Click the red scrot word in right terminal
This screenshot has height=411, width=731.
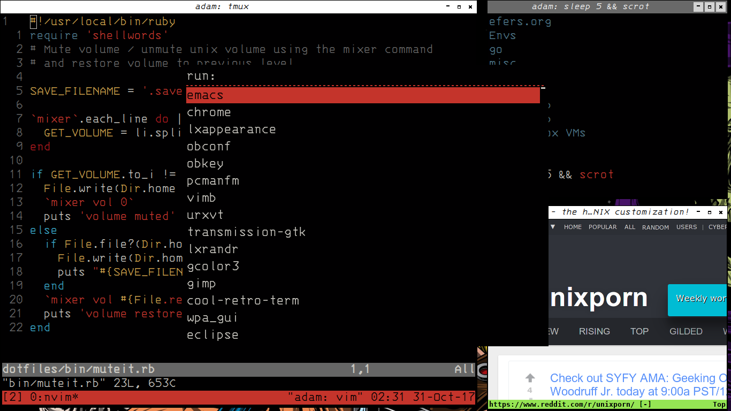click(597, 174)
